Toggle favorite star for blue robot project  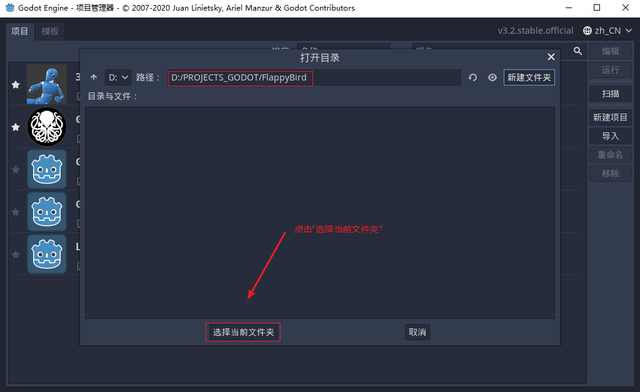point(16,85)
